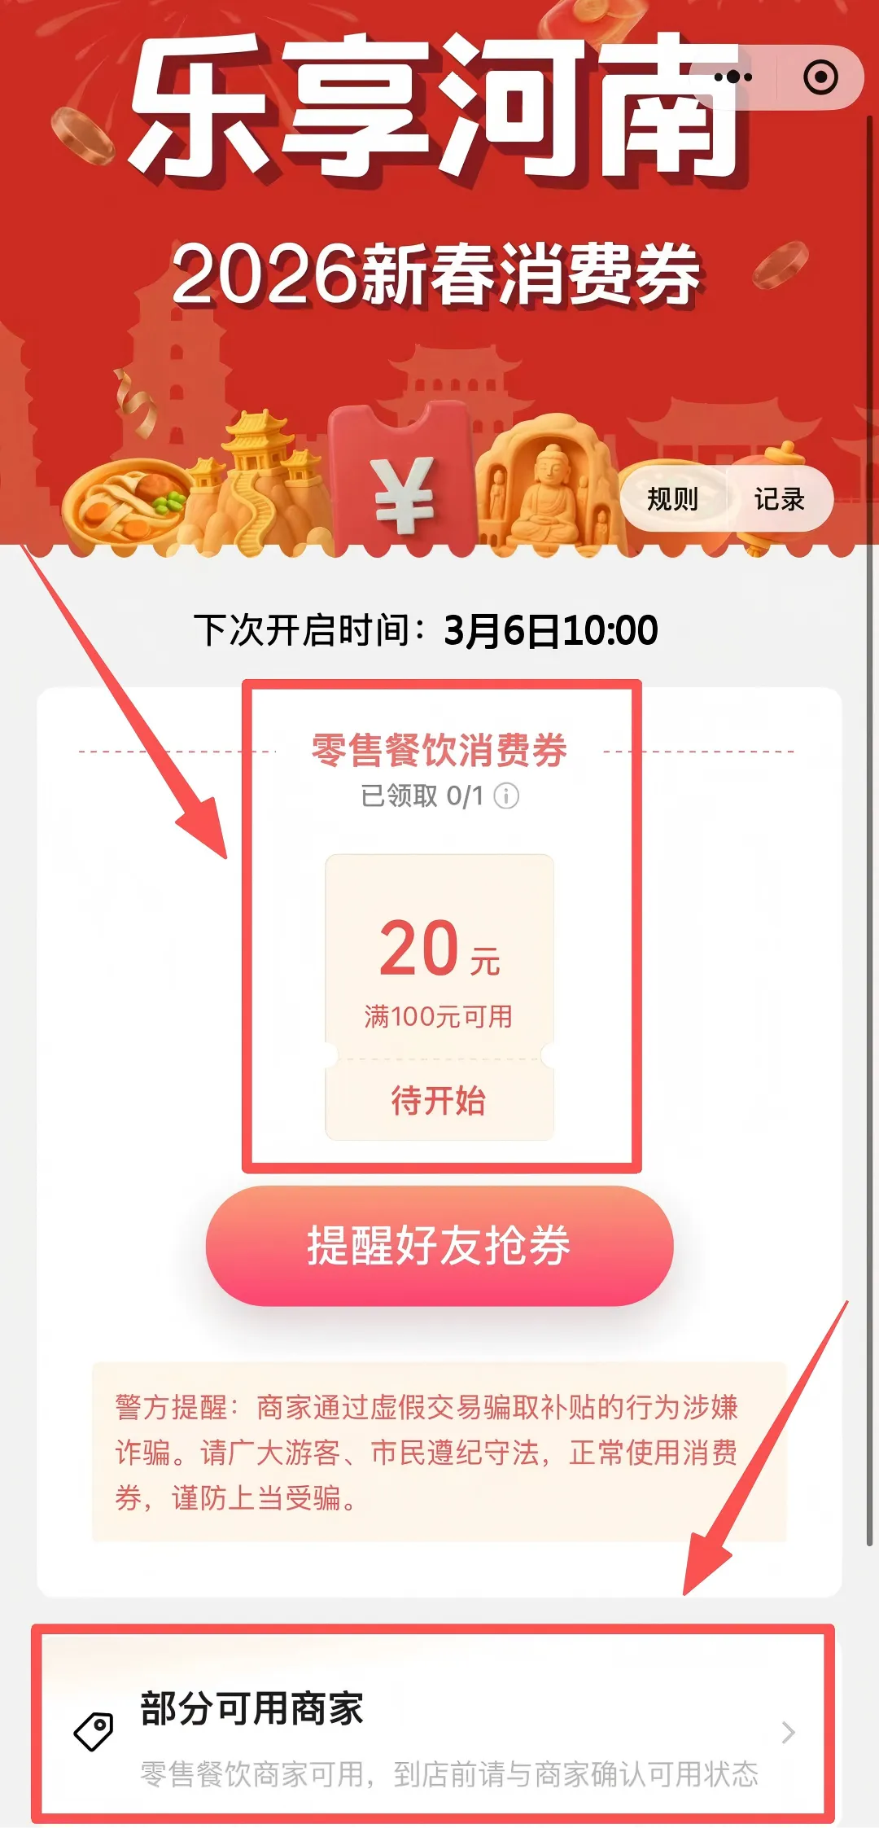879x1828 pixels.
Task: Tap the price tag icon beside 部分可用商家
Action: point(94,1731)
